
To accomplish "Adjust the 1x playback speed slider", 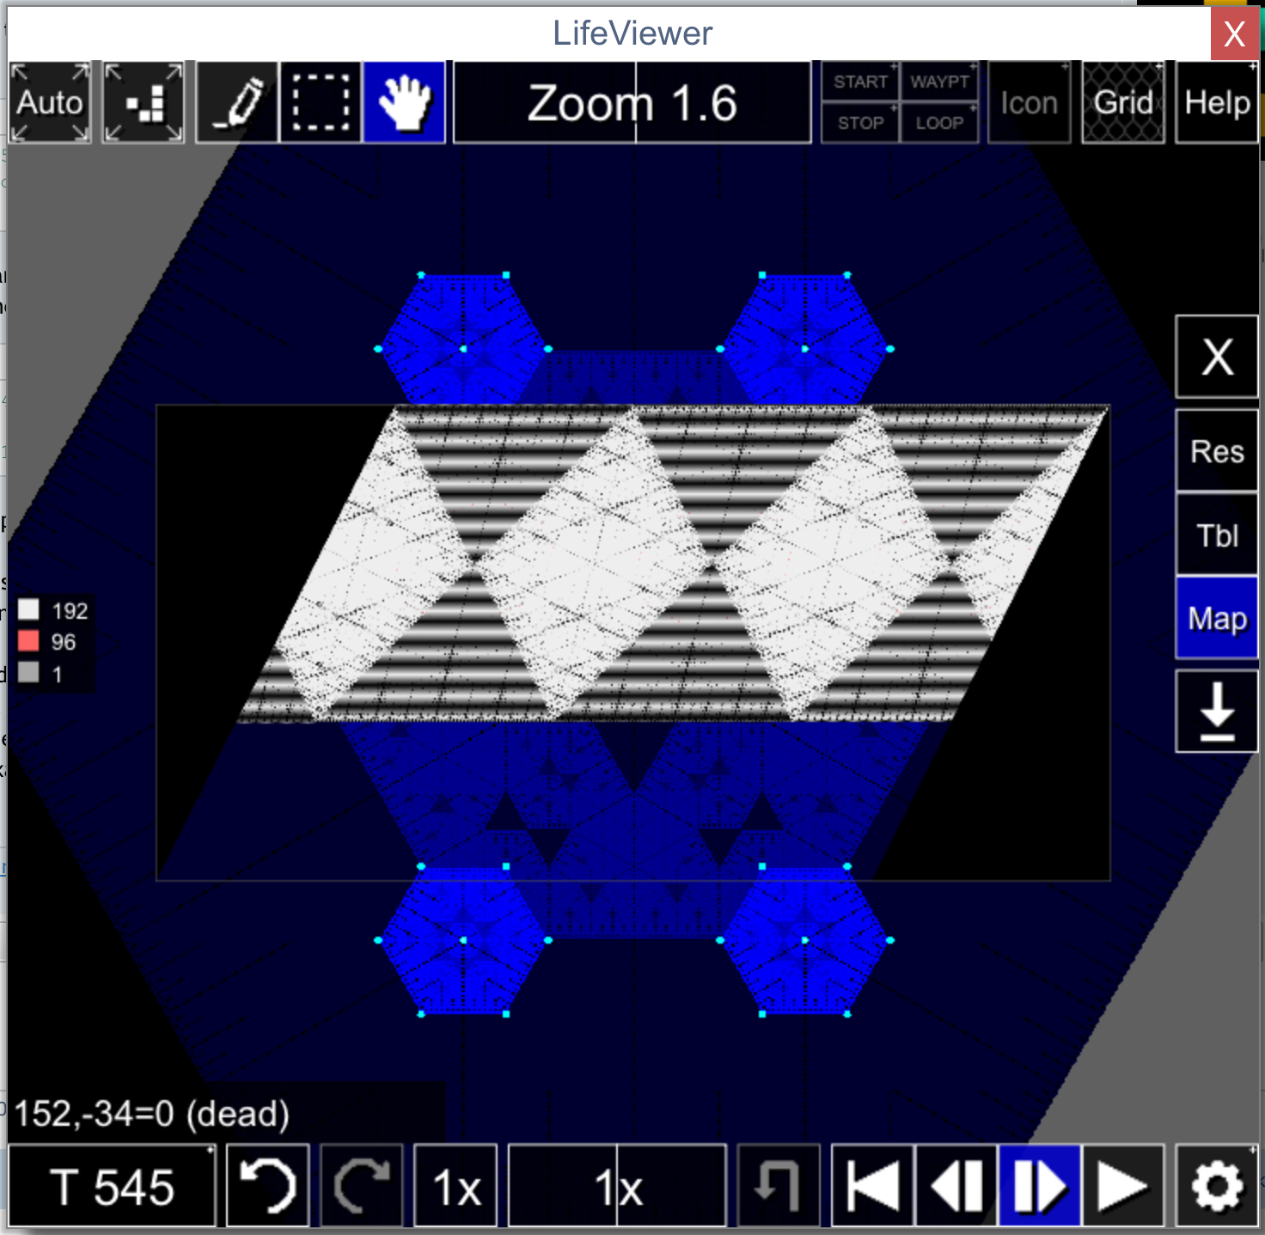I will 617,1186.
